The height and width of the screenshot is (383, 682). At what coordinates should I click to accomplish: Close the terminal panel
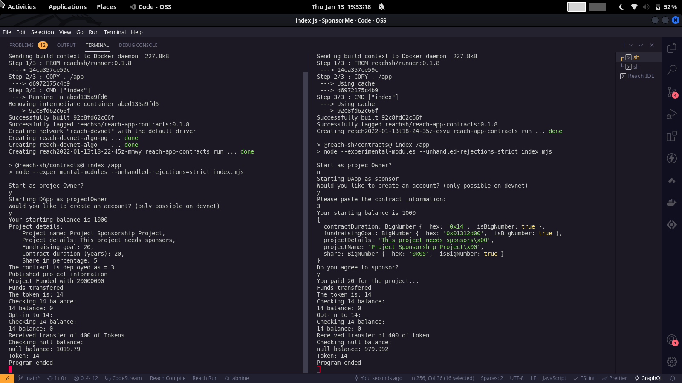tap(652, 45)
